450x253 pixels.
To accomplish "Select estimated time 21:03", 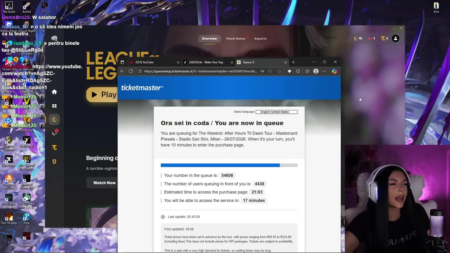I will tap(257, 192).
